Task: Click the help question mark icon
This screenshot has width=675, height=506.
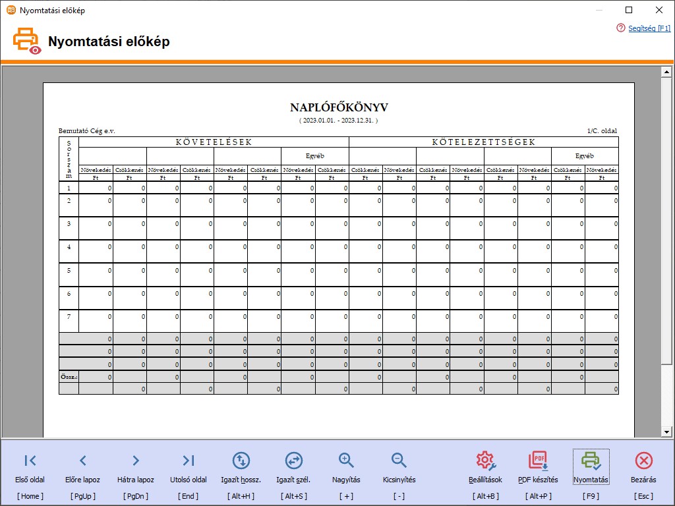Action: [620, 28]
